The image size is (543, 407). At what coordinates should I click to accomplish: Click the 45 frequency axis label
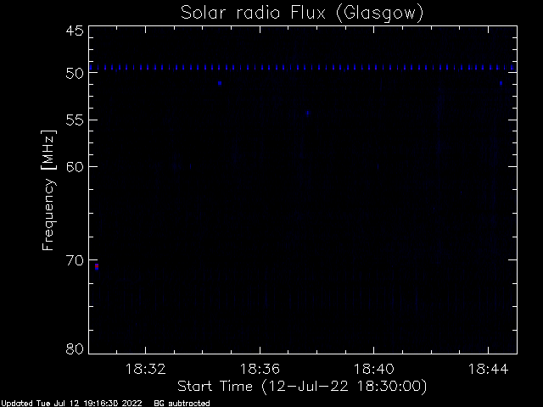pyautogui.click(x=75, y=31)
